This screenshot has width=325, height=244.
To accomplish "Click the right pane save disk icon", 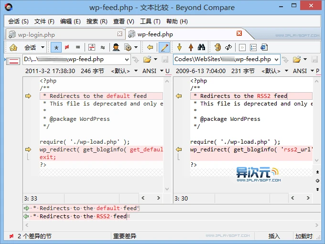I will [314, 60].
